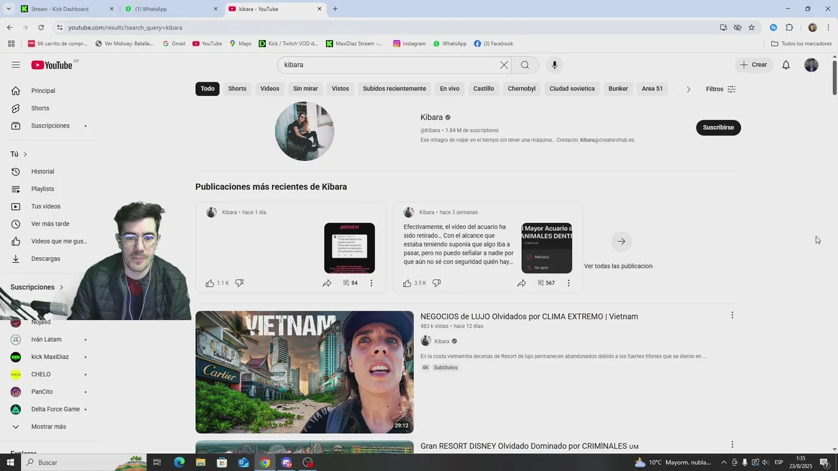Click the Kibara channel avatar
The width and height of the screenshot is (838, 471).
click(304, 131)
